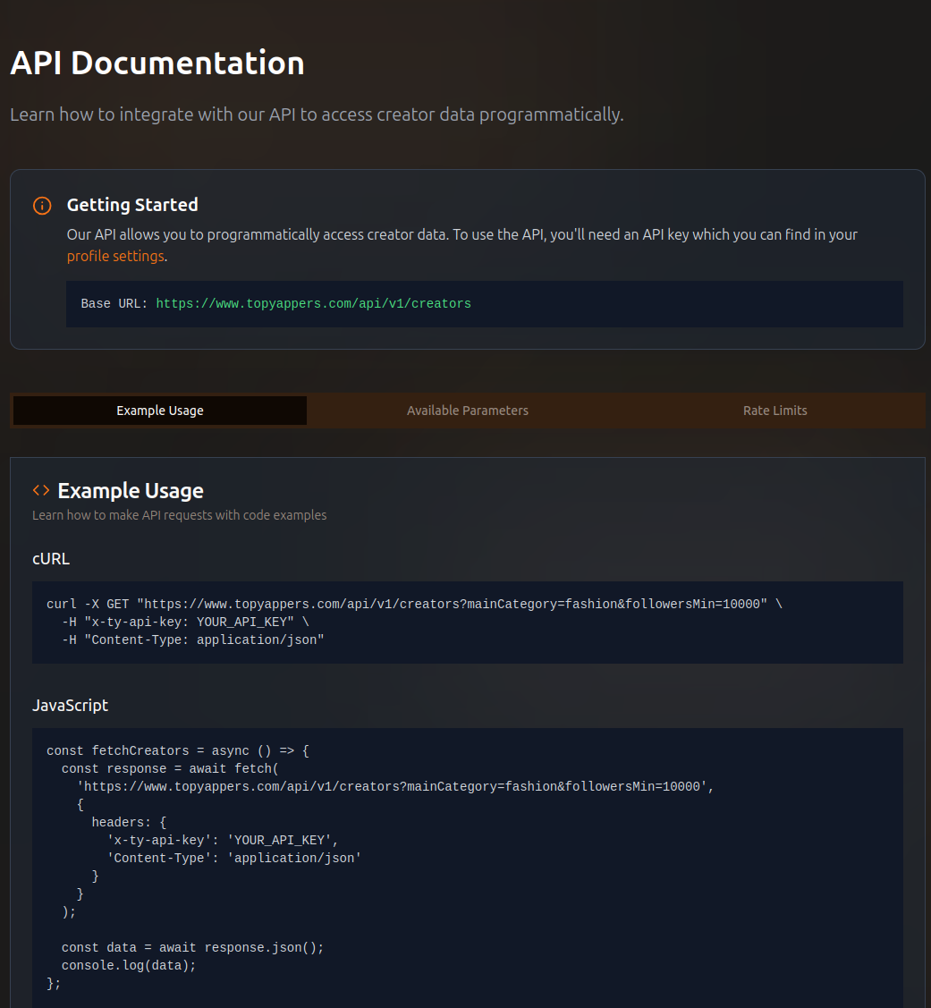Viewport: 931px width, 1008px height.
Task: Click the code brackets icon by Example Usage
Action: coord(41,490)
